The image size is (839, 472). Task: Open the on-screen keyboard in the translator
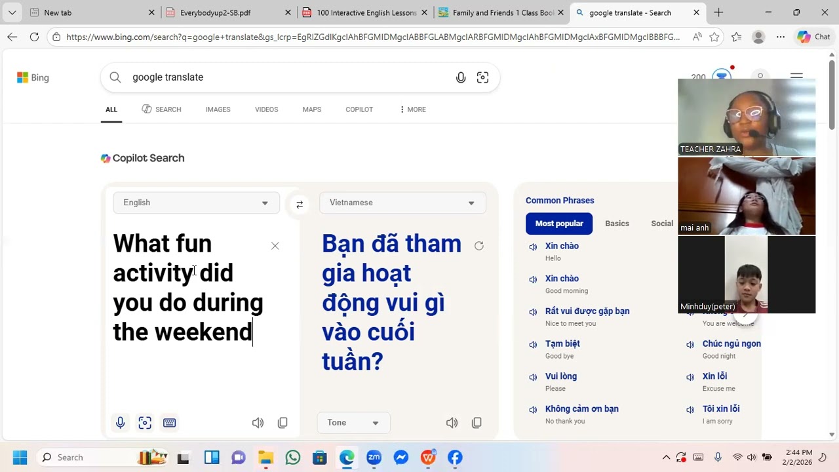169,423
